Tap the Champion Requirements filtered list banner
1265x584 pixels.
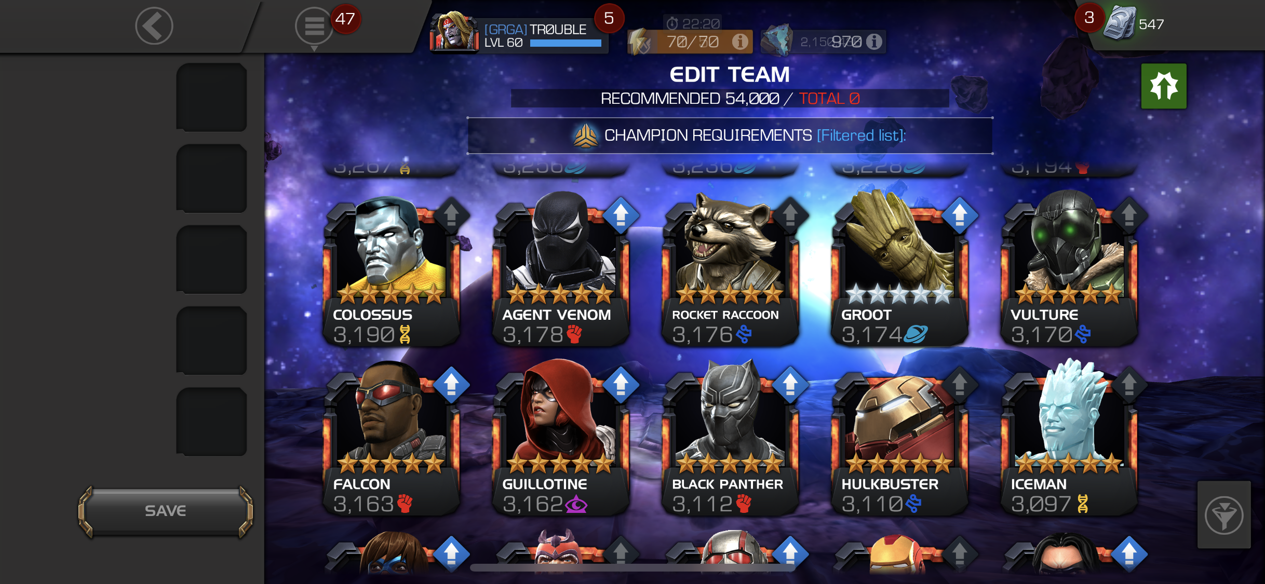point(730,135)
